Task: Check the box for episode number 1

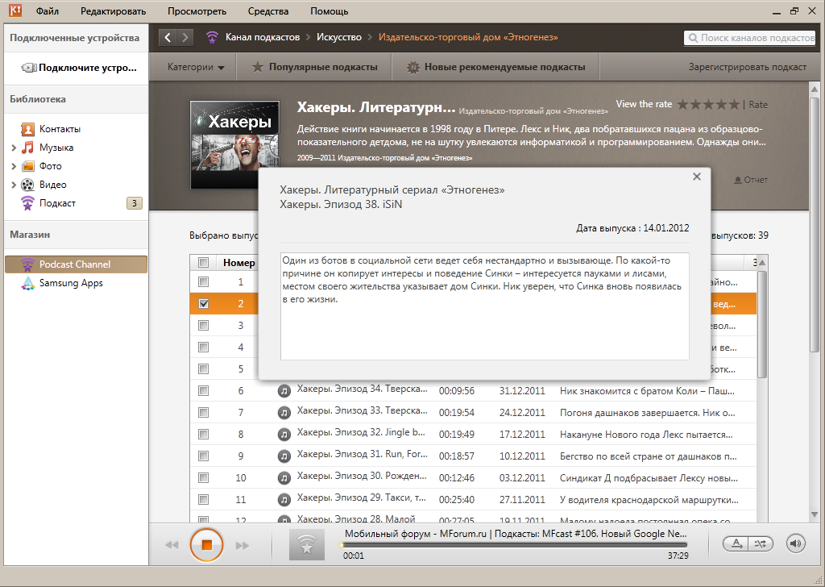Action: point(203,282)
